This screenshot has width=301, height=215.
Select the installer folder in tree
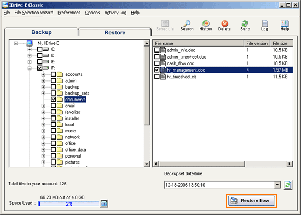pos(72,118)
